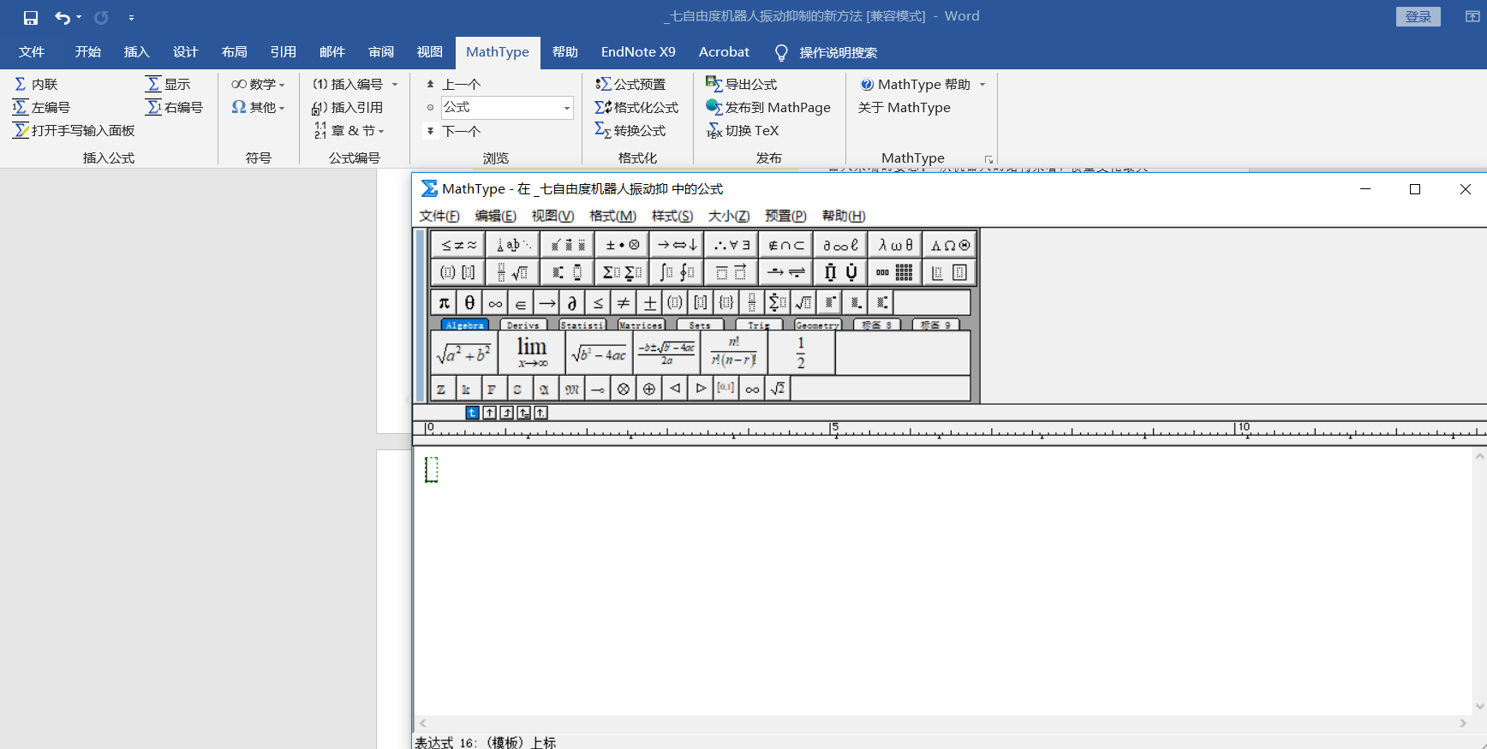Click the 内联 insert equation button
This screenshot has height=749, width=1487.
click(36, 84)
